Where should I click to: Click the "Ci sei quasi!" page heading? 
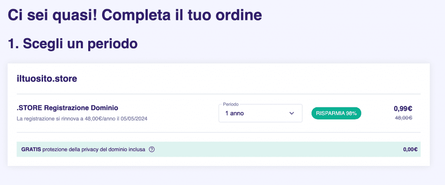(52, 15)
